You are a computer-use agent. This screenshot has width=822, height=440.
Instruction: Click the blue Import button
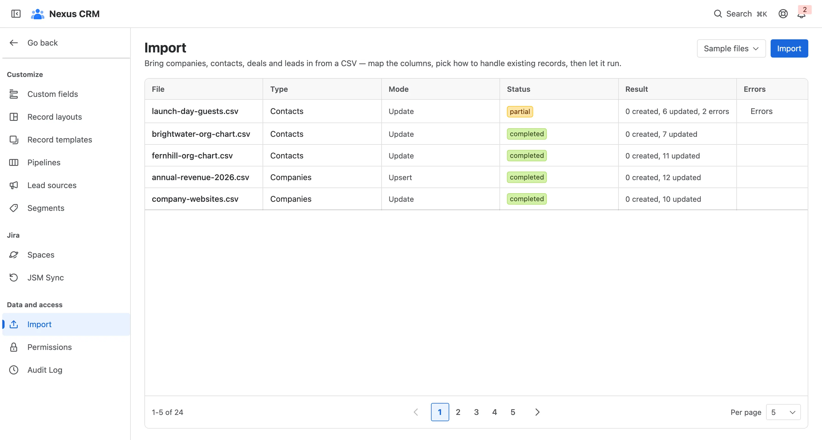[789, 48]
